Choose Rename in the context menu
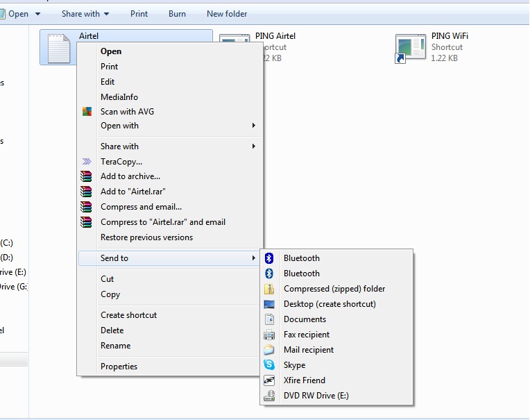Screen dimensions: 530x420 click(115, 346)
